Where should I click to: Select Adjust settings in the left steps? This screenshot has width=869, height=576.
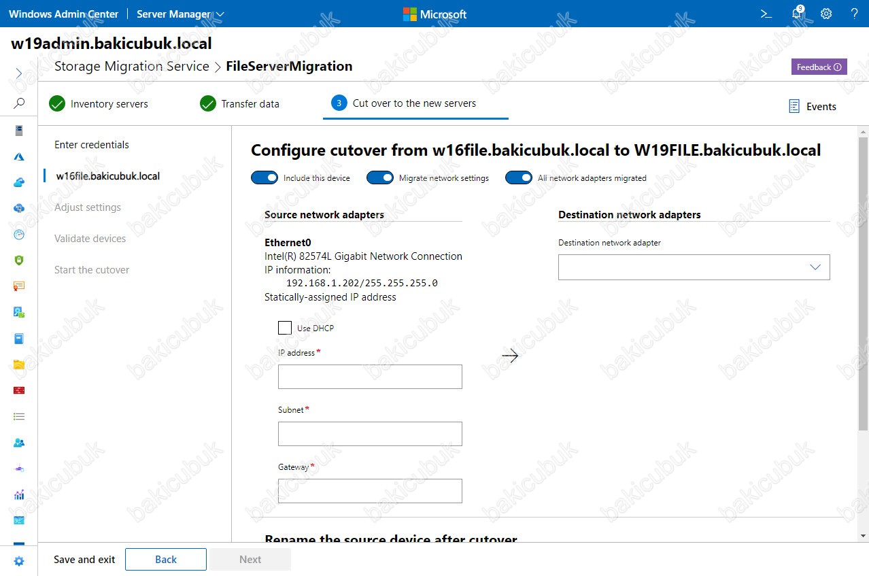coord(88,207)
